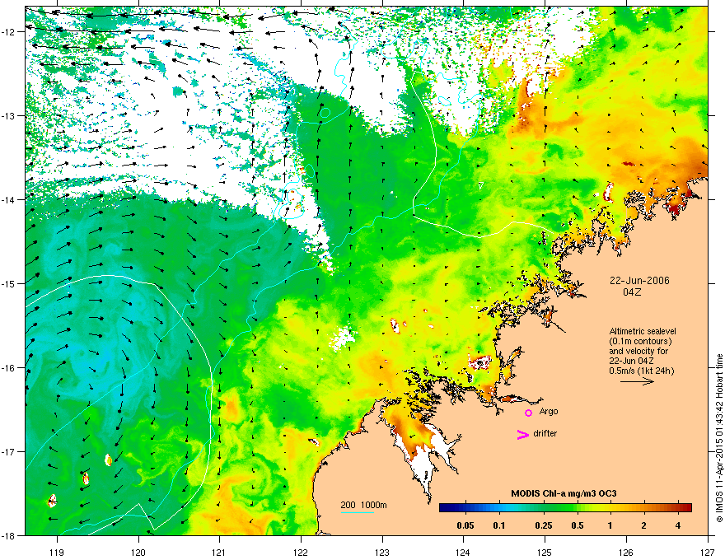Image resolution: width=725 pixels, height=560 pixels.
Task: Click the -16 latitude axis label
Action: pyautogui.click(x=9, y=367)
